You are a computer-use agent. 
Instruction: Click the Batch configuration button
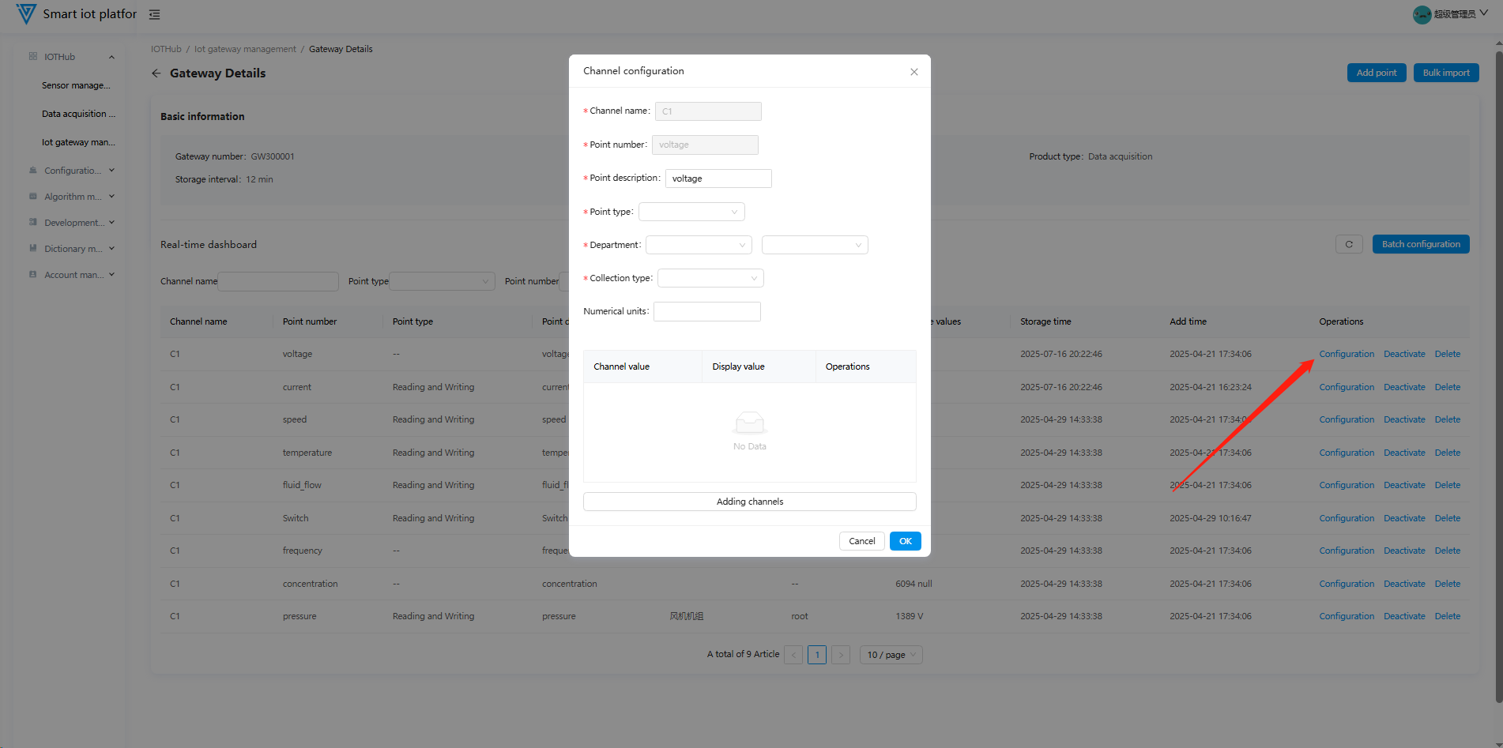click(1421, 244)
